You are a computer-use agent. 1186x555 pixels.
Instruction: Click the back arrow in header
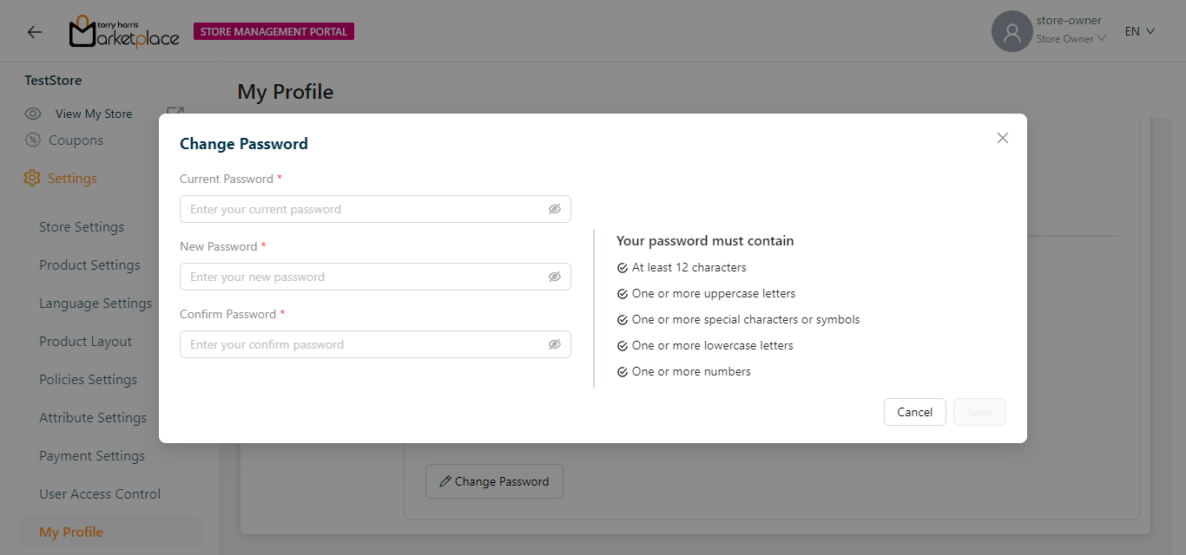coord(35,32)
